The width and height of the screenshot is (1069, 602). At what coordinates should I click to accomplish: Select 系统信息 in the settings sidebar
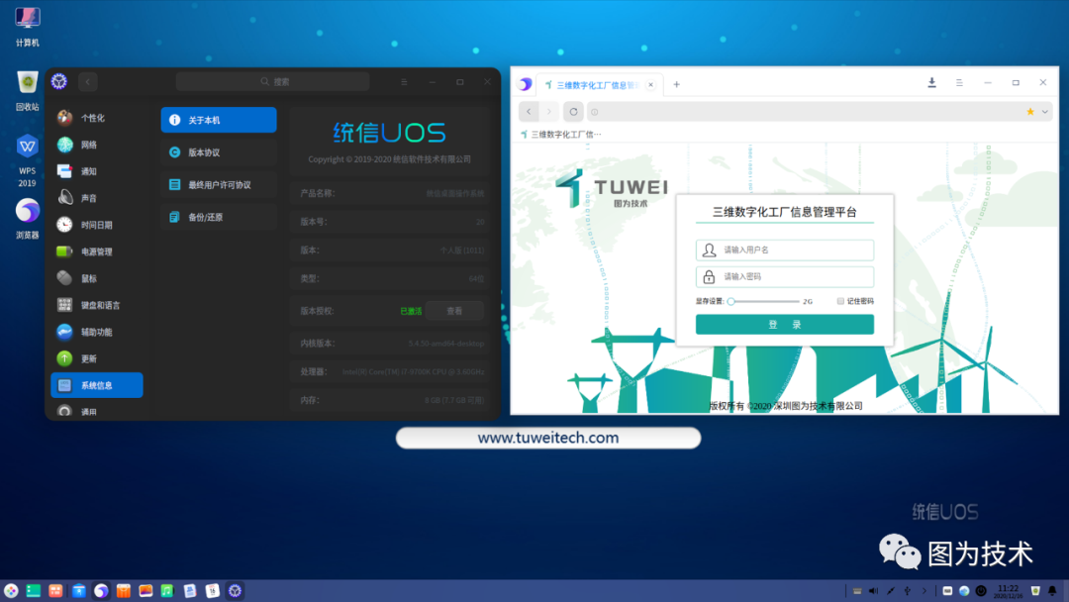[97, 385]
